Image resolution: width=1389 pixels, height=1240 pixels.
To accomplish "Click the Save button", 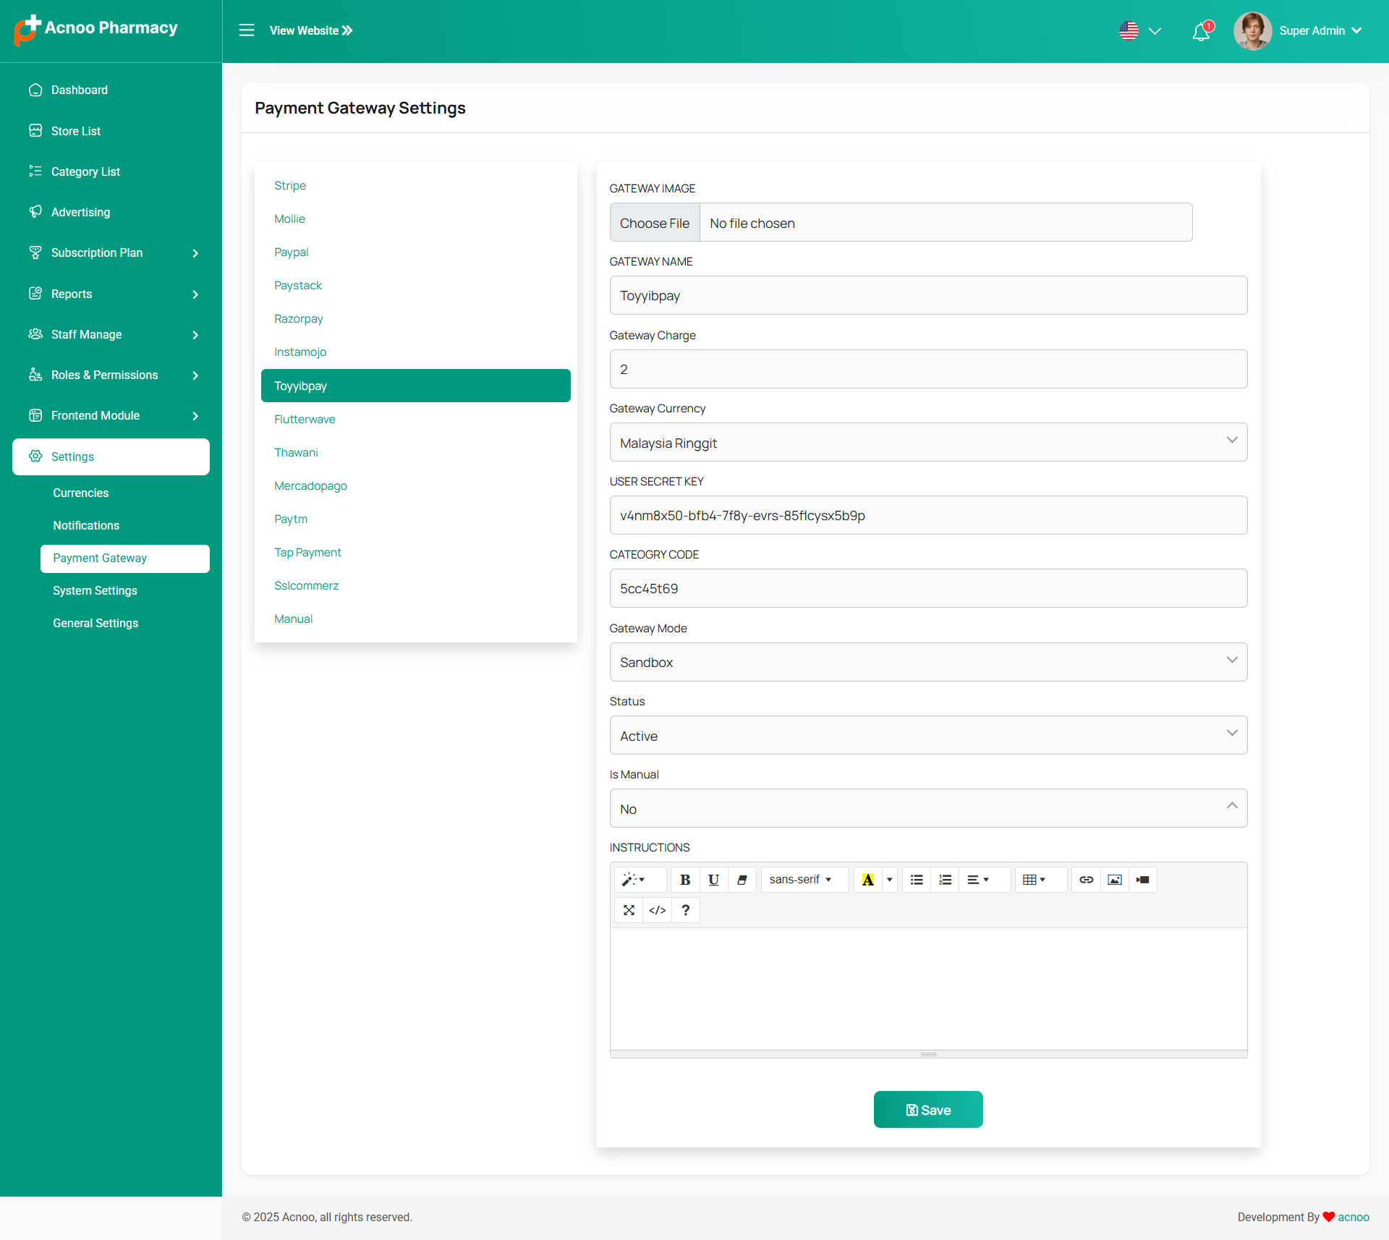I will 928,1109.
